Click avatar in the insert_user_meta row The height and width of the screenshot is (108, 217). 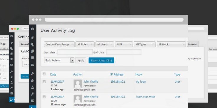click(x=78, y=99)
